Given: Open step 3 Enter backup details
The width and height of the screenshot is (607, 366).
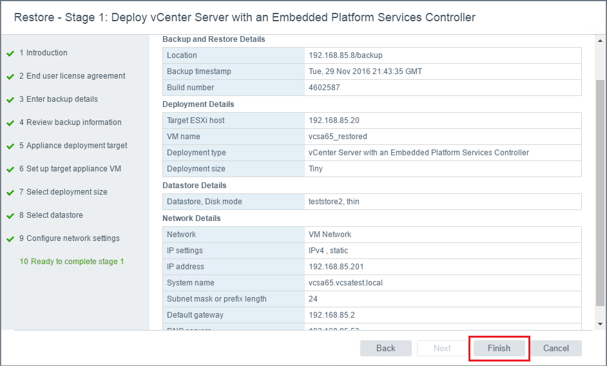Looking at the screenshot, I should (59, 99).
